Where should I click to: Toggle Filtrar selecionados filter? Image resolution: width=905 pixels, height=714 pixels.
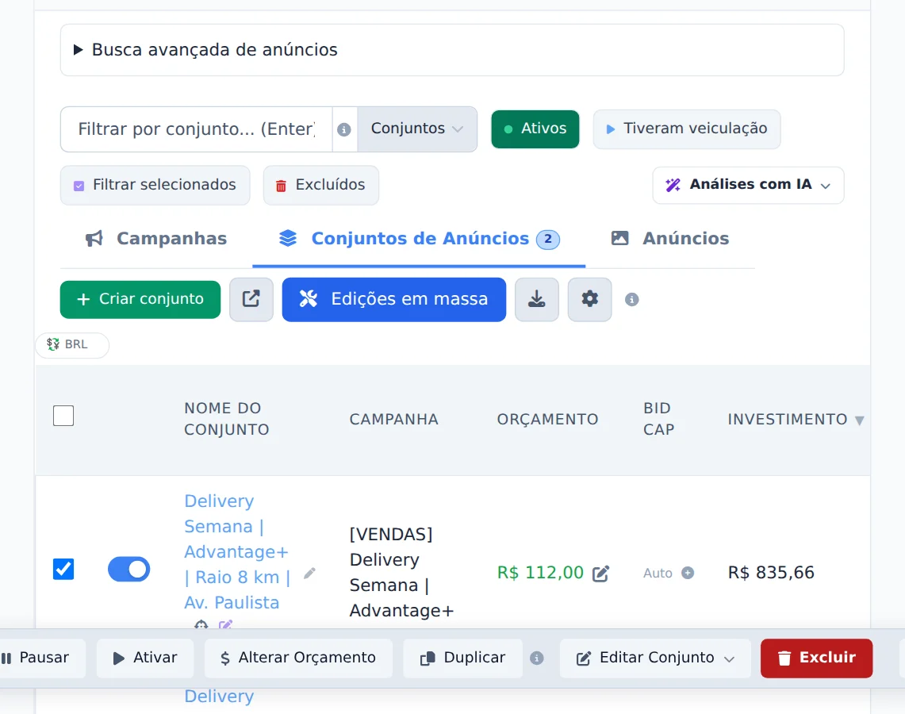tap(155, 185)
